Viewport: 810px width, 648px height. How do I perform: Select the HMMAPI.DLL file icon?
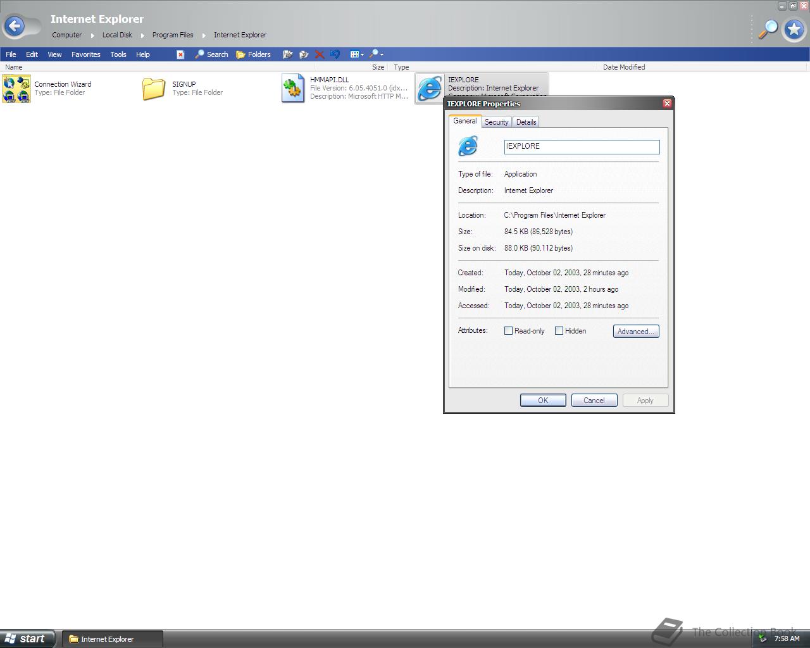point(293,89)
